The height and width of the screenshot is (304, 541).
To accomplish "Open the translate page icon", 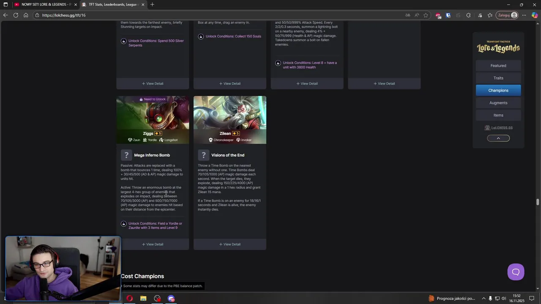I will coord(407,15).
